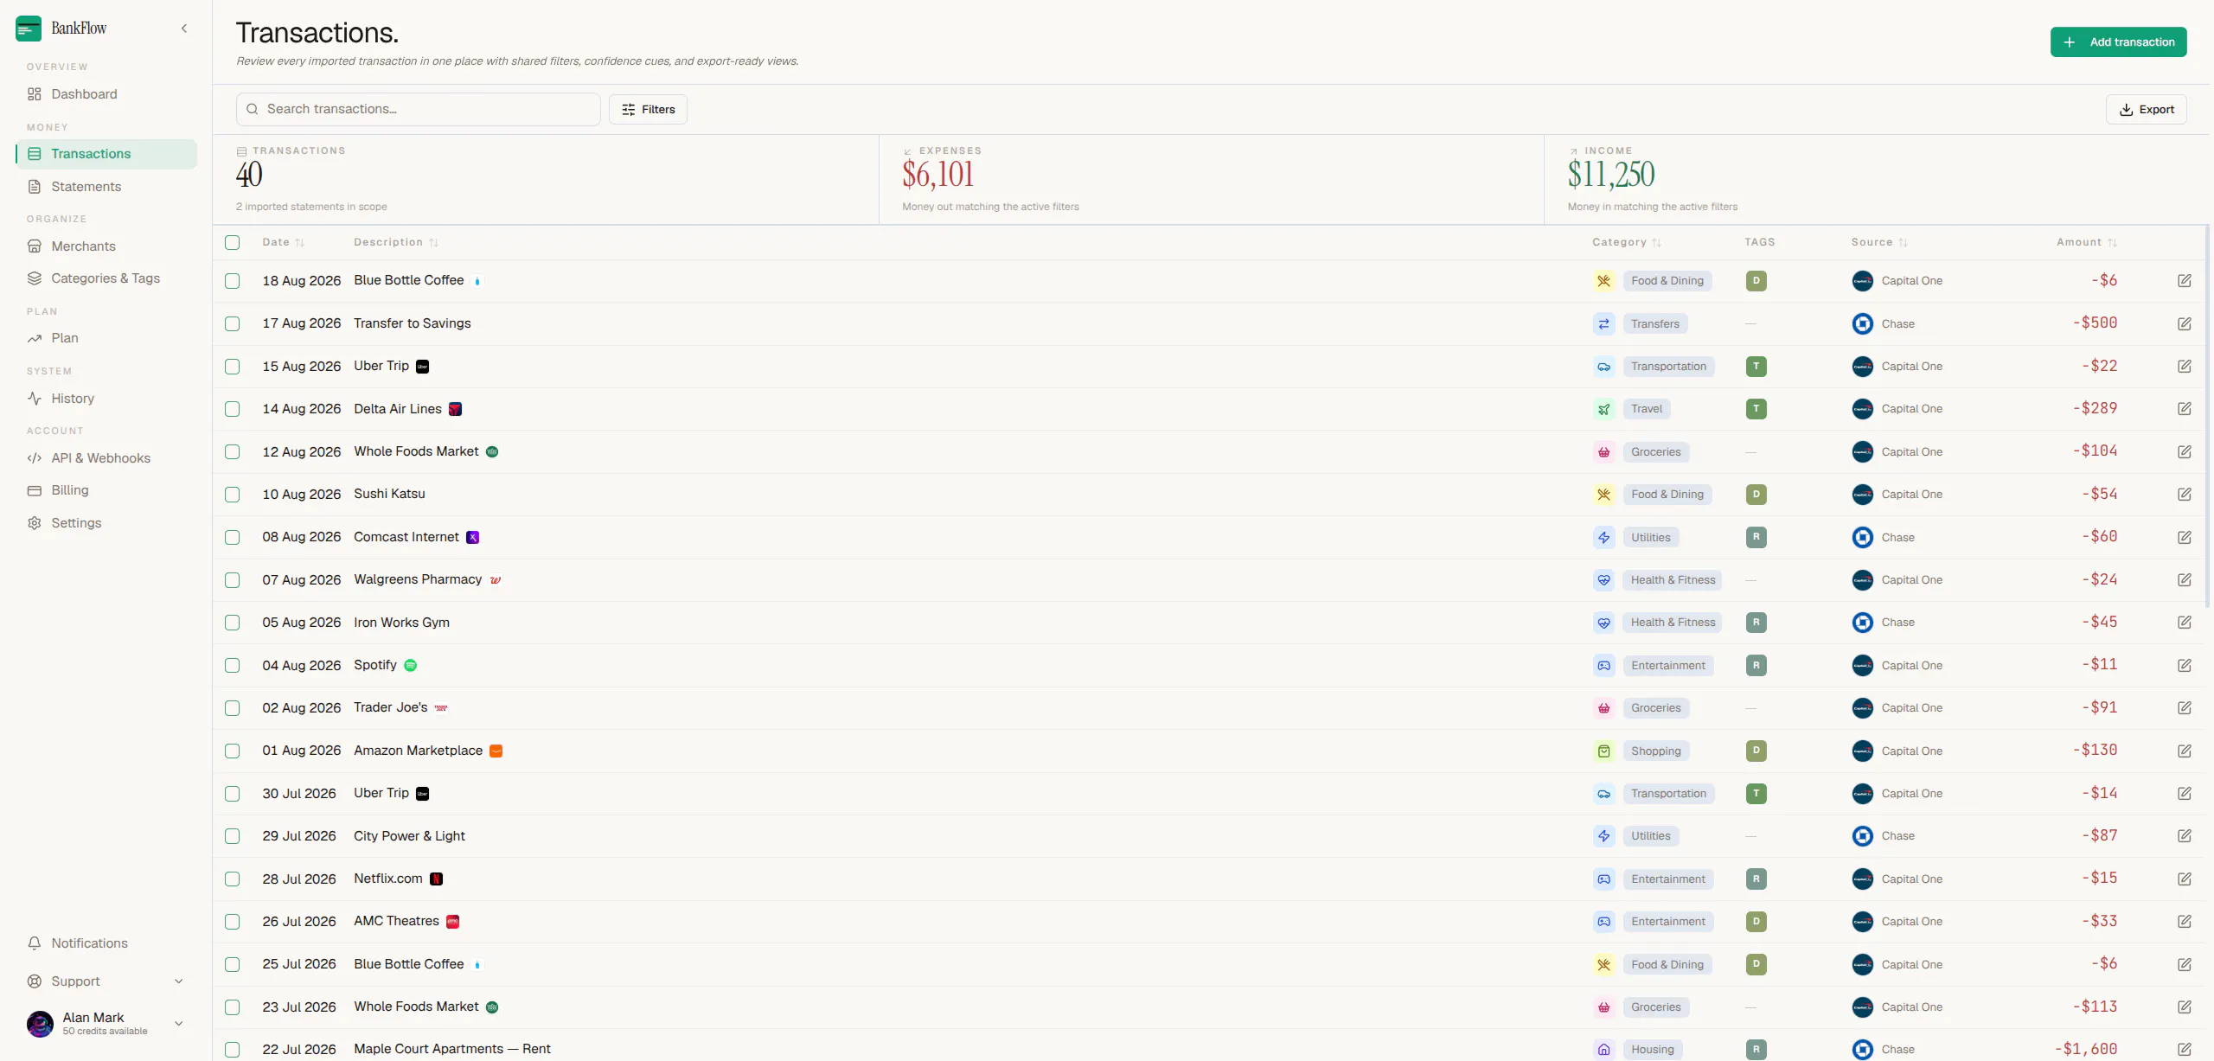
Task: Select the Iron Works Gym checkbox
Action: point(233,623)
